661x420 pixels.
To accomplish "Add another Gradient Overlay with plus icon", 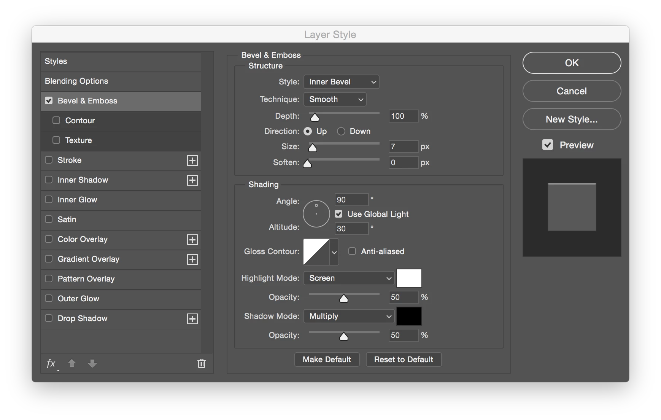I will [x=192, y=259].
